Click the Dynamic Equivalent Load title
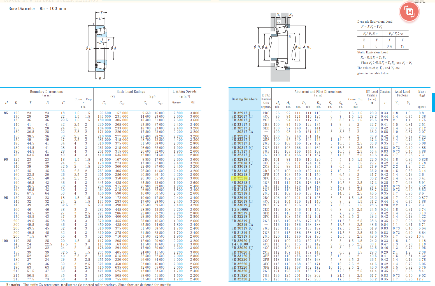The width and height of the screenshot is (435, 286). (x=375, y=22)
